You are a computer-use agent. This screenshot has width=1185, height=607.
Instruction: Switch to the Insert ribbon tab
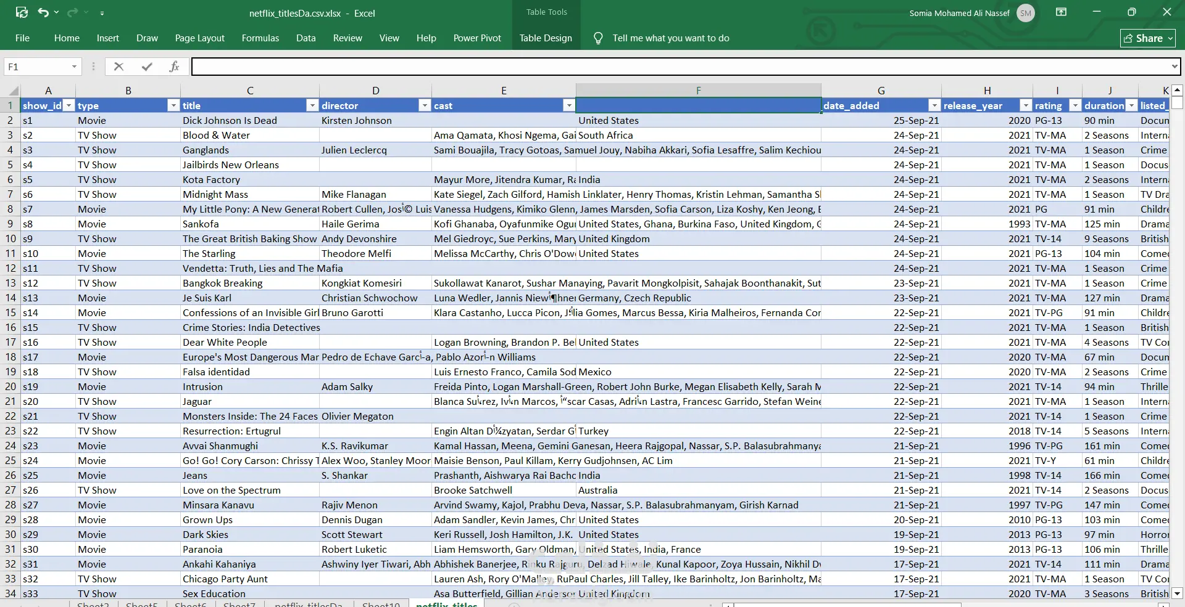(x=108, y=38)
